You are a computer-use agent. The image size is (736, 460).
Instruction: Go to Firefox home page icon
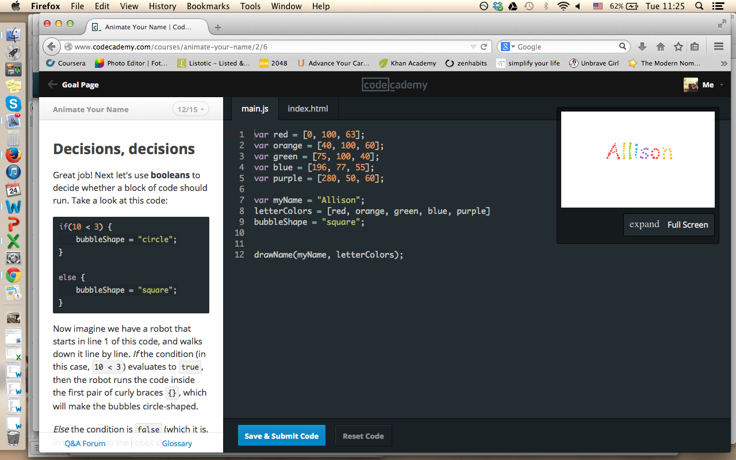pyautogui.click(x=661, y=47)
